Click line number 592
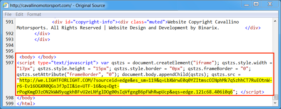This screenshot has width=281, height=109. 10,34
